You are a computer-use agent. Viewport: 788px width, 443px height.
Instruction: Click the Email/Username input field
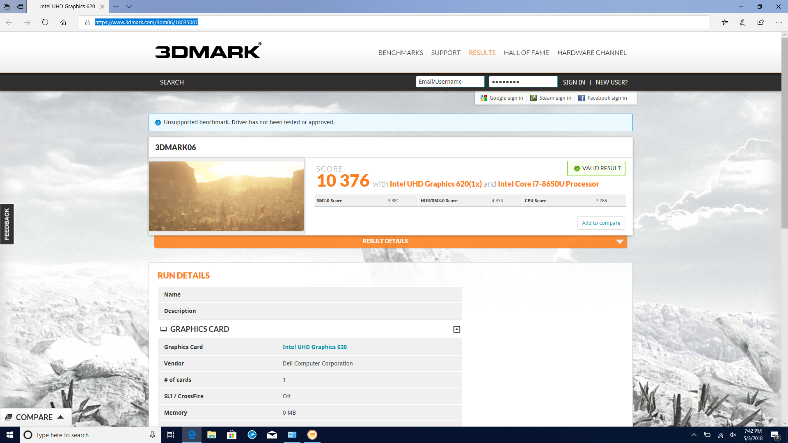click(x=450, y=82)
